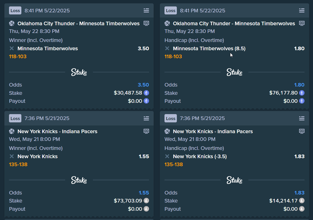Click Loss badge on Knicks 1.55 winner bet
This screenshot has width=313, height=220.
point(15,118)
